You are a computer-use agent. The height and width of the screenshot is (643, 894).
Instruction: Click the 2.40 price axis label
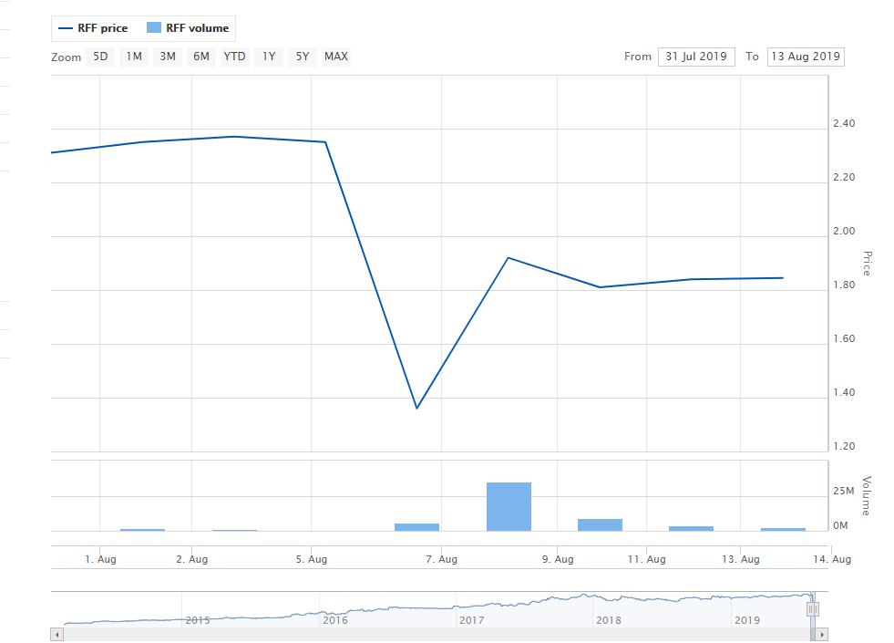(x=844, y=123)
